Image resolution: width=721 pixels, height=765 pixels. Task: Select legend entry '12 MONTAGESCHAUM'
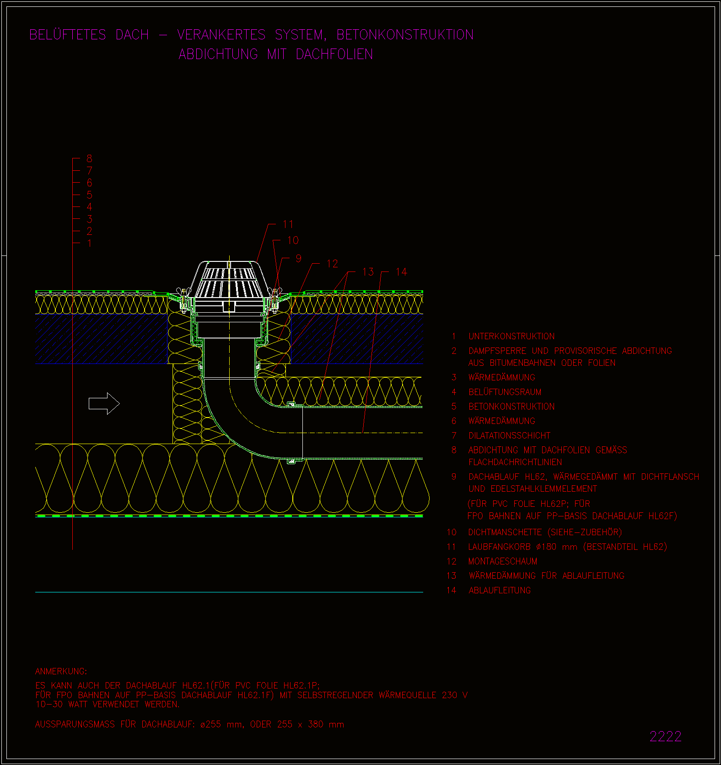[x=492, y=561]
